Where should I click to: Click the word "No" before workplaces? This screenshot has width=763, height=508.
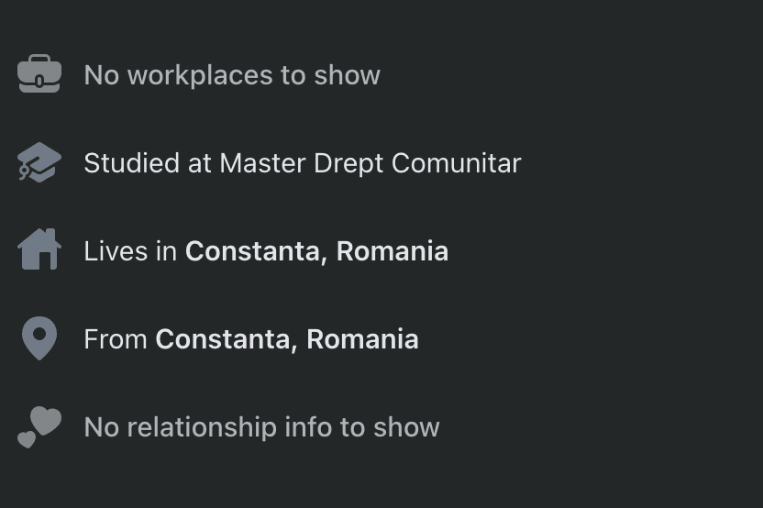click(101, 75)
